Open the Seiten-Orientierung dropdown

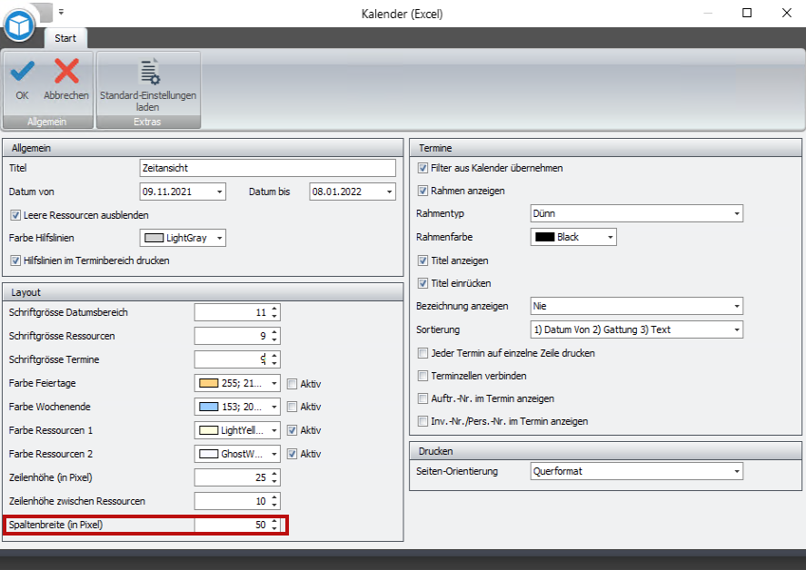735,472
